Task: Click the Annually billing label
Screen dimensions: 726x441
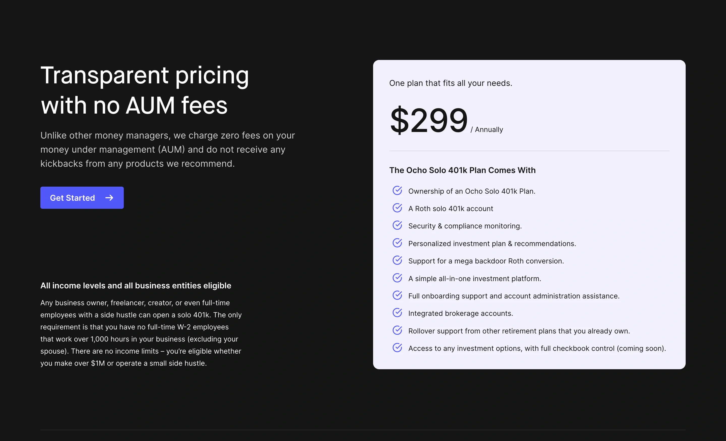Action: [487, 129]
